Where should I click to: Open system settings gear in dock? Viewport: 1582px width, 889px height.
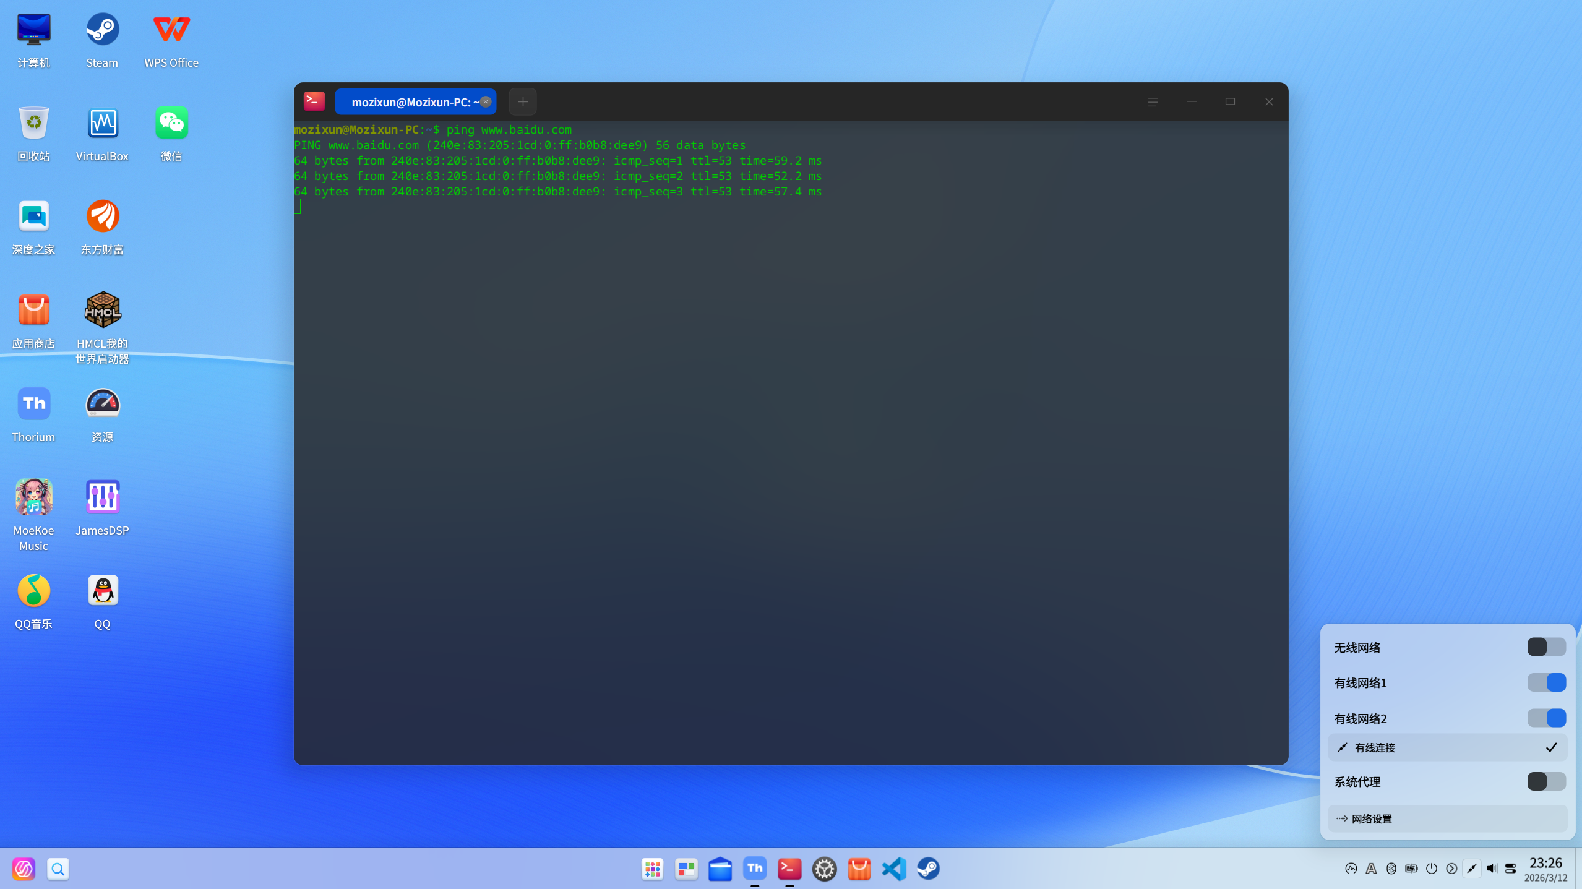824,869
